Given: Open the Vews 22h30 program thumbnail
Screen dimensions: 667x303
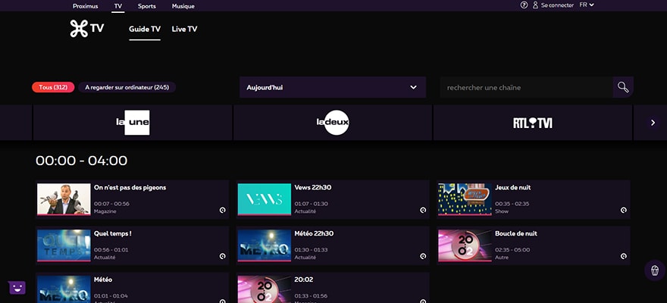Looking at the screenshot, I should (265, 199).
